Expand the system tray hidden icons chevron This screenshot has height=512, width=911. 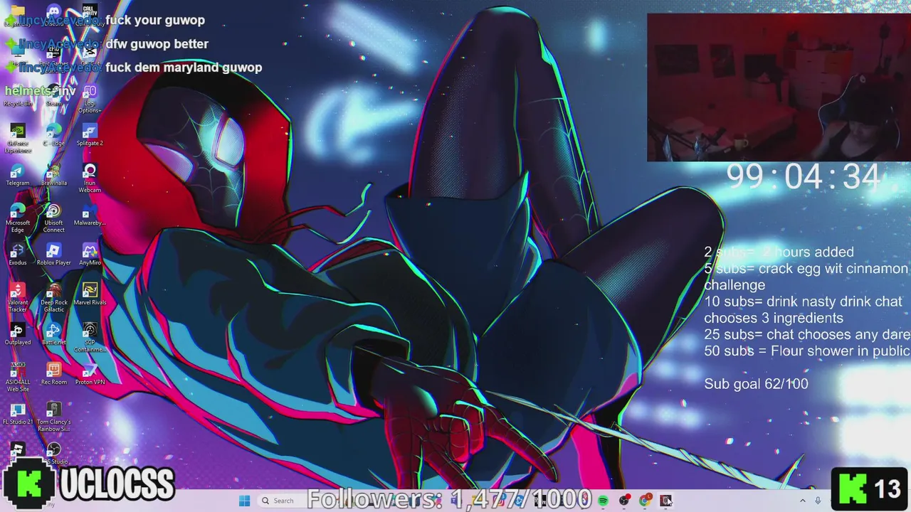pyautogui.click(x=802, y=501)
